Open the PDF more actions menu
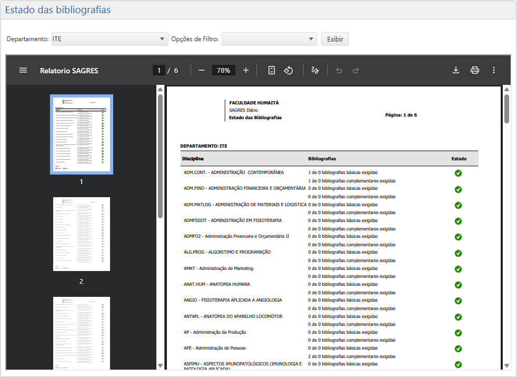Screen dimensions: 517x377 coord(494,70)
